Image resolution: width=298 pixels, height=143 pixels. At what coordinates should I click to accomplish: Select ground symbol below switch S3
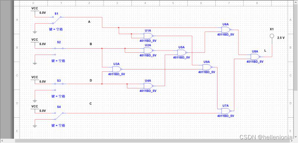click(x=35, y=101)
